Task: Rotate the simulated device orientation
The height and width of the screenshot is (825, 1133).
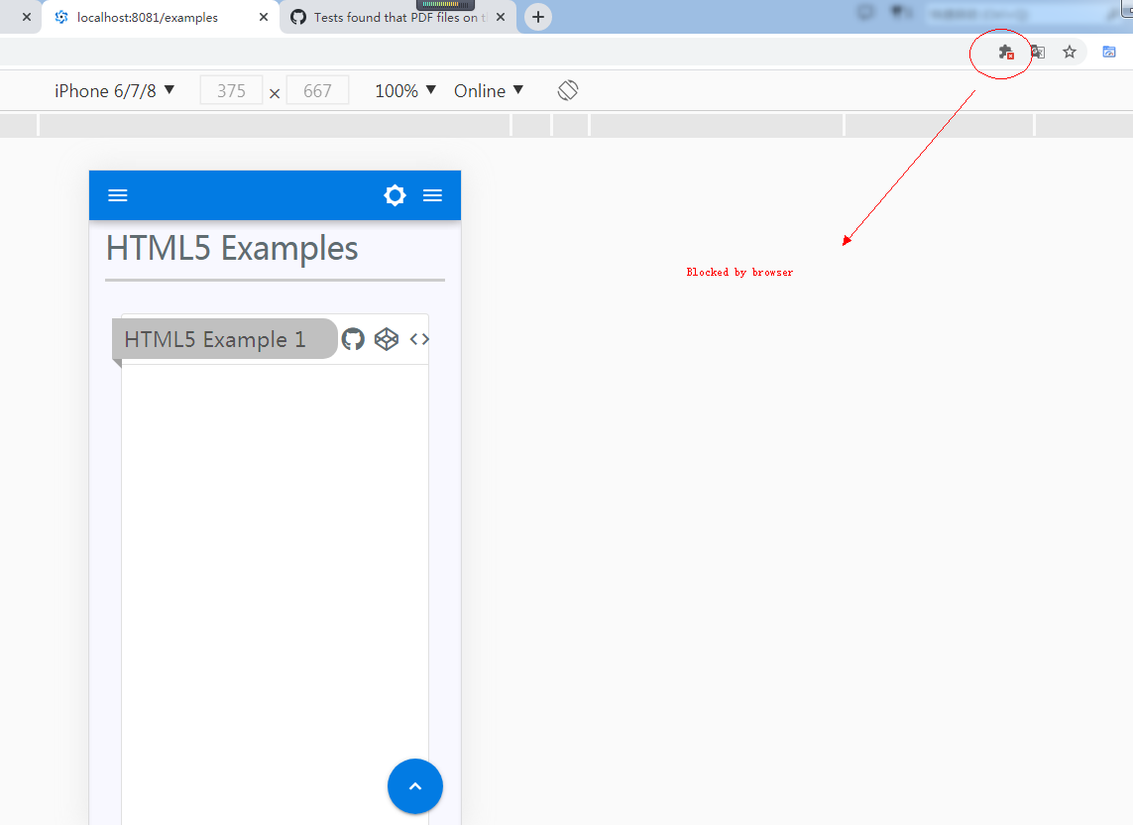Action: coord(568,89)
